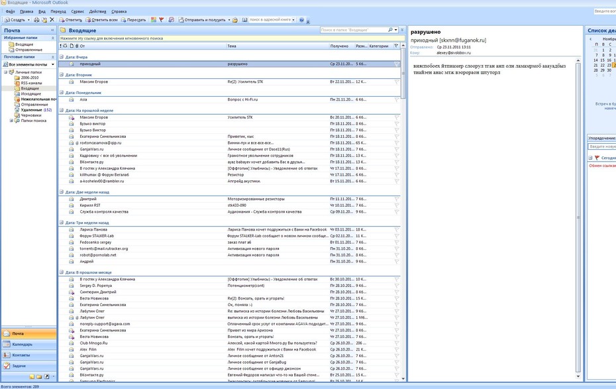Open the Файл menu
This screenshot has width=616, height=389.
10,11
